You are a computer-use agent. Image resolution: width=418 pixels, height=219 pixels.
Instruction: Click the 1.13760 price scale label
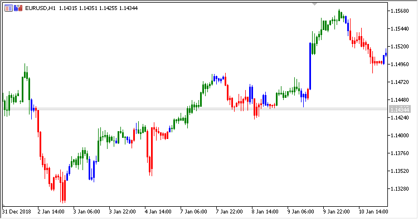pos(400,153)
